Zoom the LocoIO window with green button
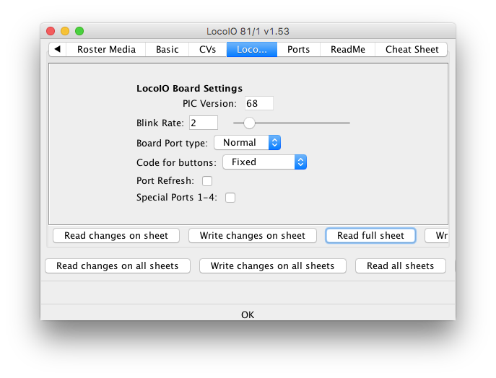Image resolution: width=496 pixels, height=378 pixels. click(79, 31)
